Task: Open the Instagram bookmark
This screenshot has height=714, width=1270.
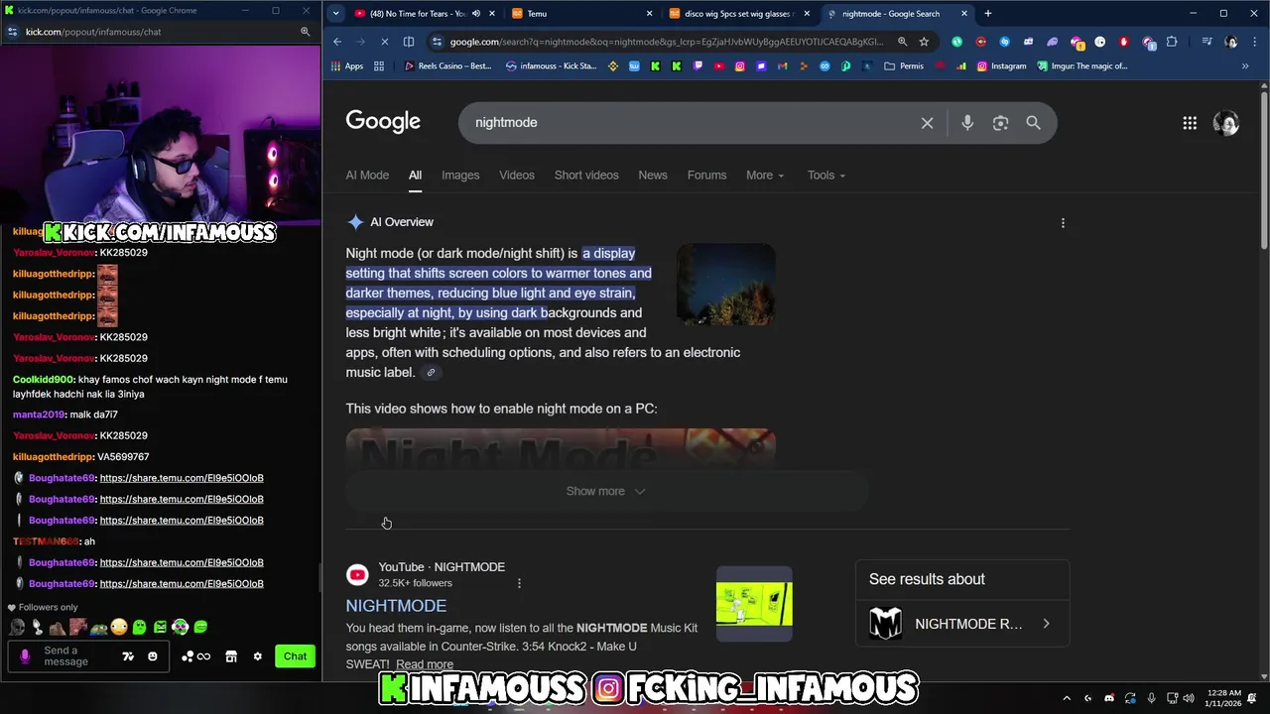Action: click(1001, 66)
